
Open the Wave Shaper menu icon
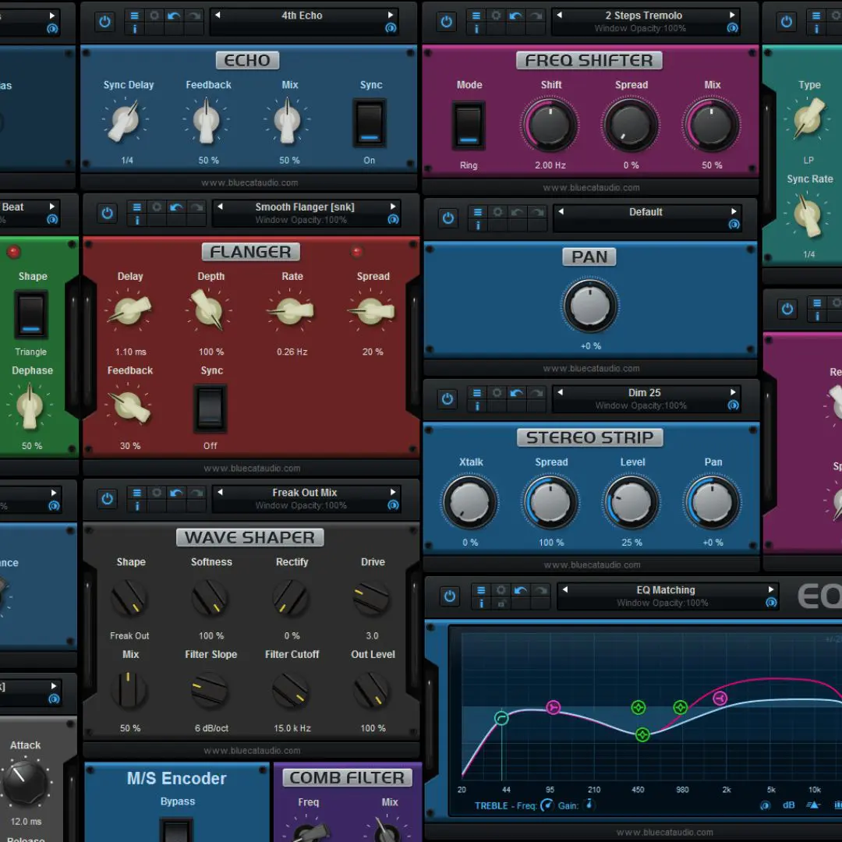(x=136, y=493)
